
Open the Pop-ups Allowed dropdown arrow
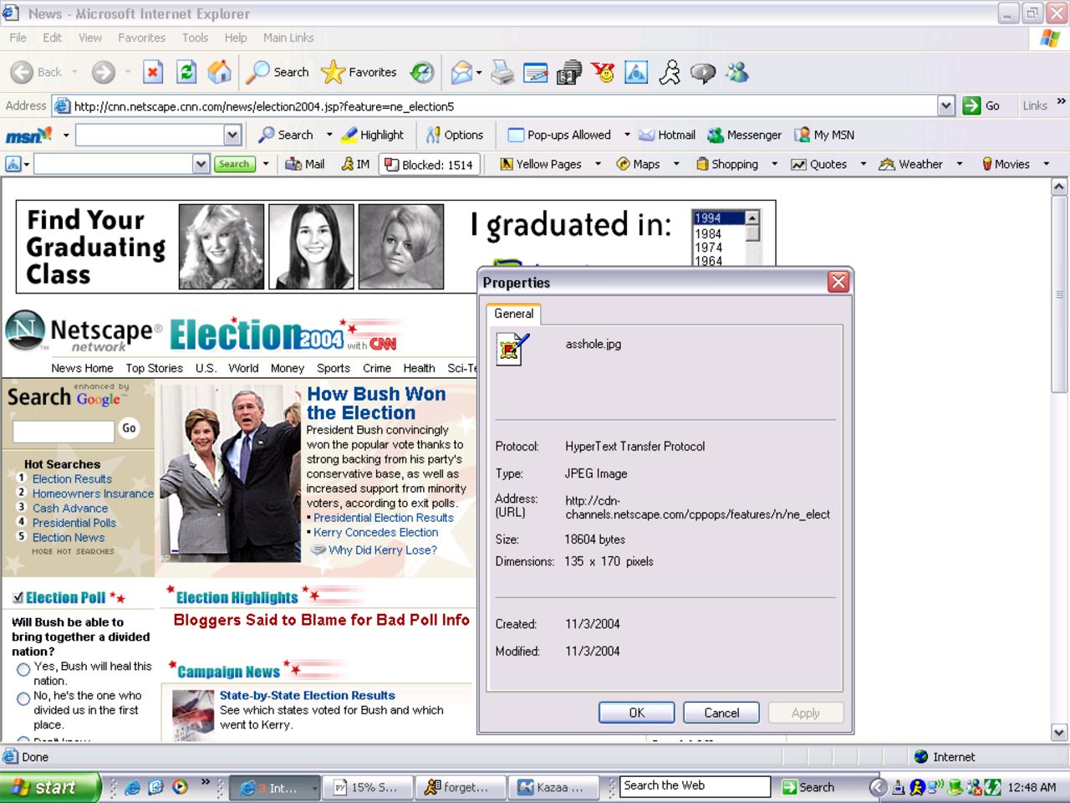pos(627,135)
